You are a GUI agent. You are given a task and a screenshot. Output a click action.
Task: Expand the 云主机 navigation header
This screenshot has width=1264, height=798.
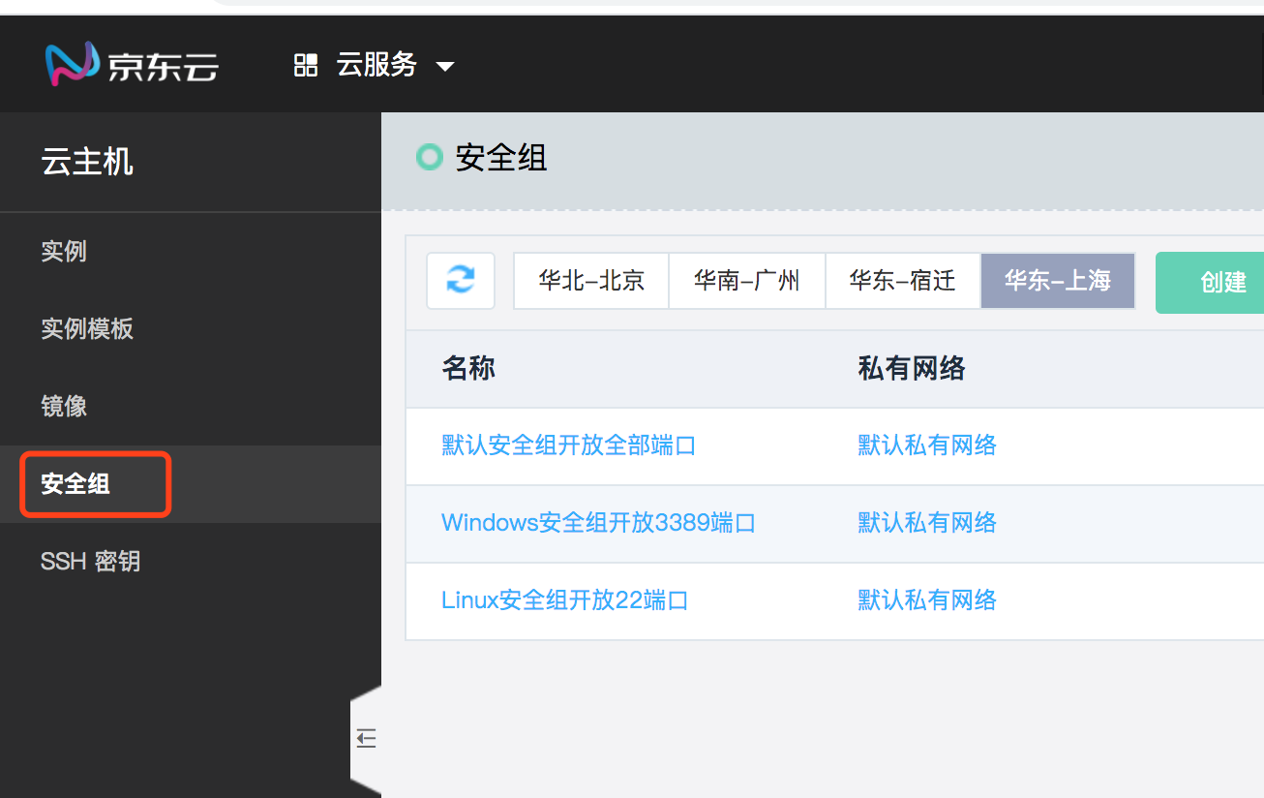[x=87, y=162]
